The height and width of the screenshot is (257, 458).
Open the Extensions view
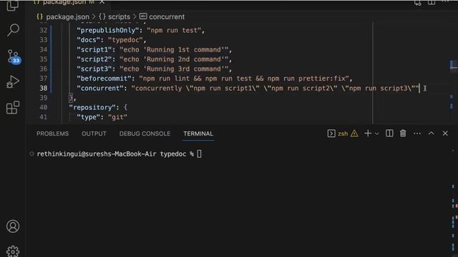coord(13,108)
